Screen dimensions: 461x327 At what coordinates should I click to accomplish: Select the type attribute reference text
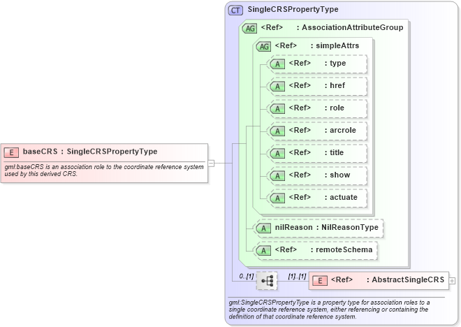317,63
